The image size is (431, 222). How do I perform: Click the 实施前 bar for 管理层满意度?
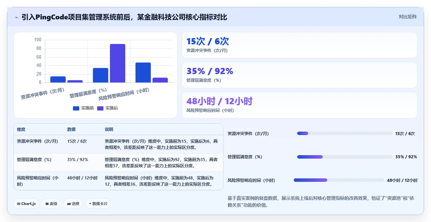click(x=101, y=75)
